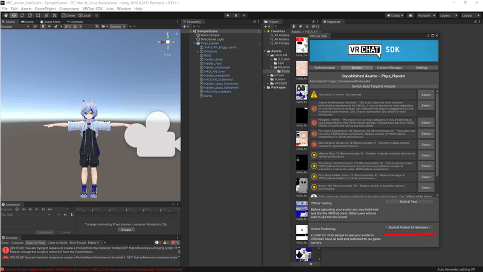The height and width of the screenshot is (272, 483).
Task: Switch to the Asset Store tab
Action: 50,22
